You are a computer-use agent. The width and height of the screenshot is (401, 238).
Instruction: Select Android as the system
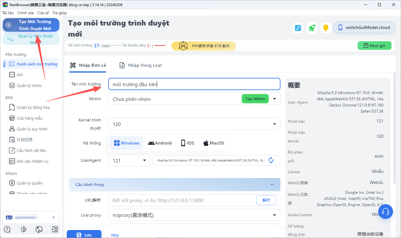click(x=160, y=143)
